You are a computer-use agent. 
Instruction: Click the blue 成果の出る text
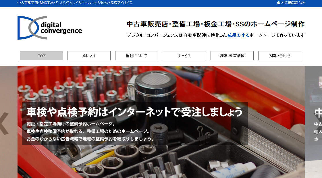[238, 35]
